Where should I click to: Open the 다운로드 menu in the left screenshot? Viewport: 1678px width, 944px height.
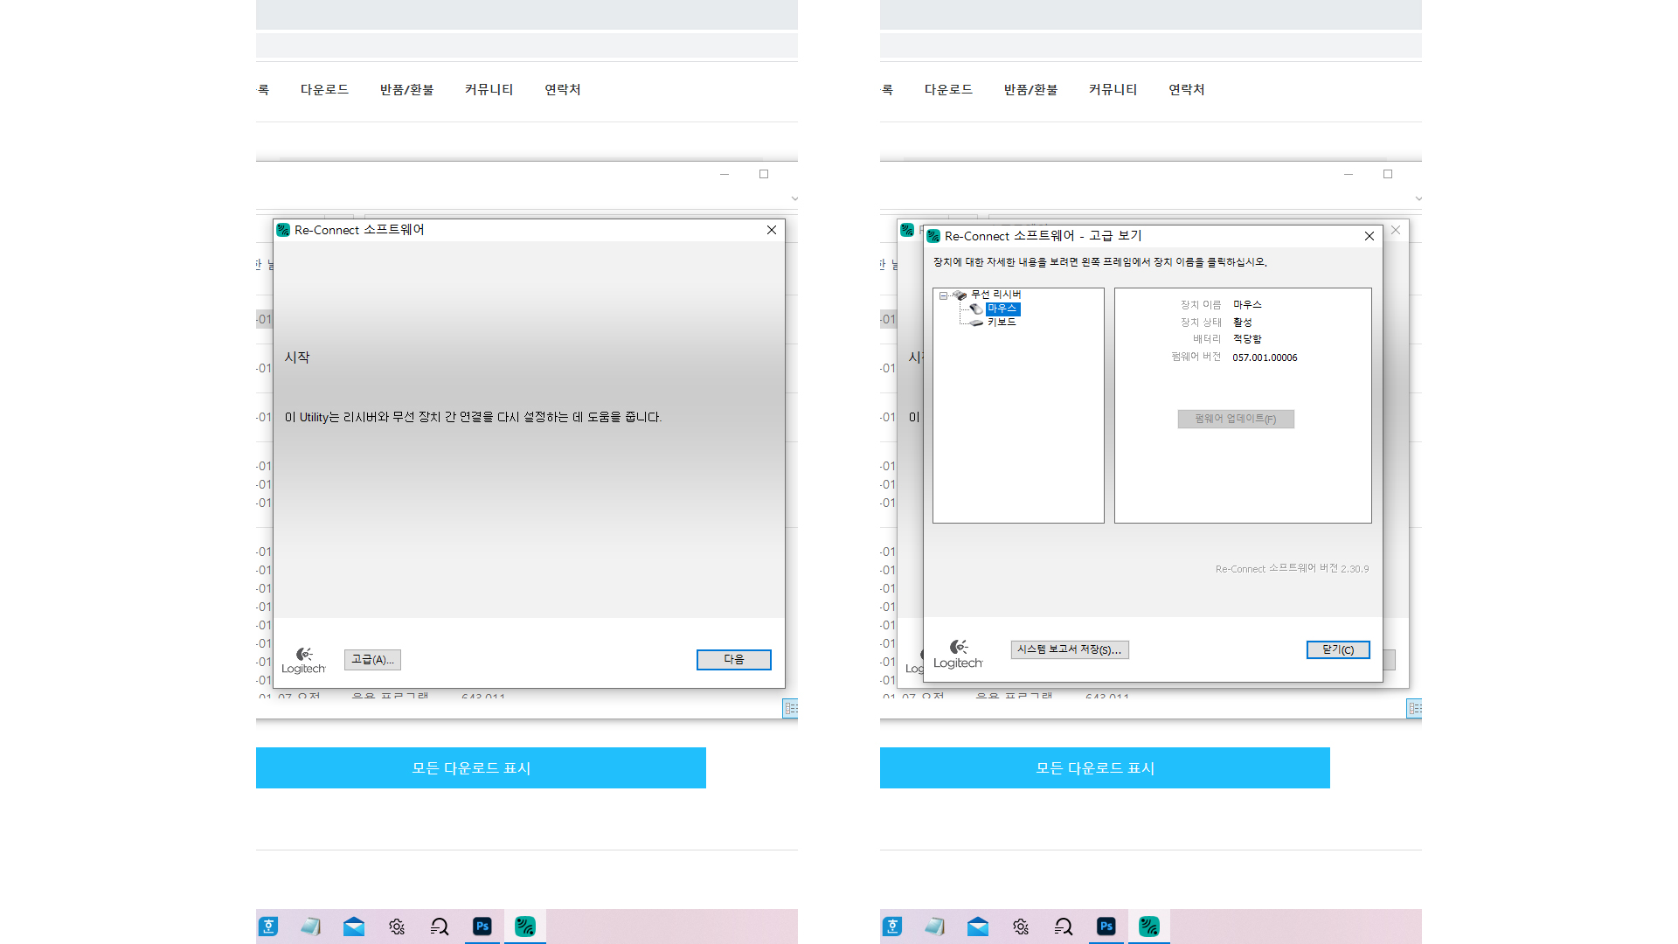click(324, 89)
